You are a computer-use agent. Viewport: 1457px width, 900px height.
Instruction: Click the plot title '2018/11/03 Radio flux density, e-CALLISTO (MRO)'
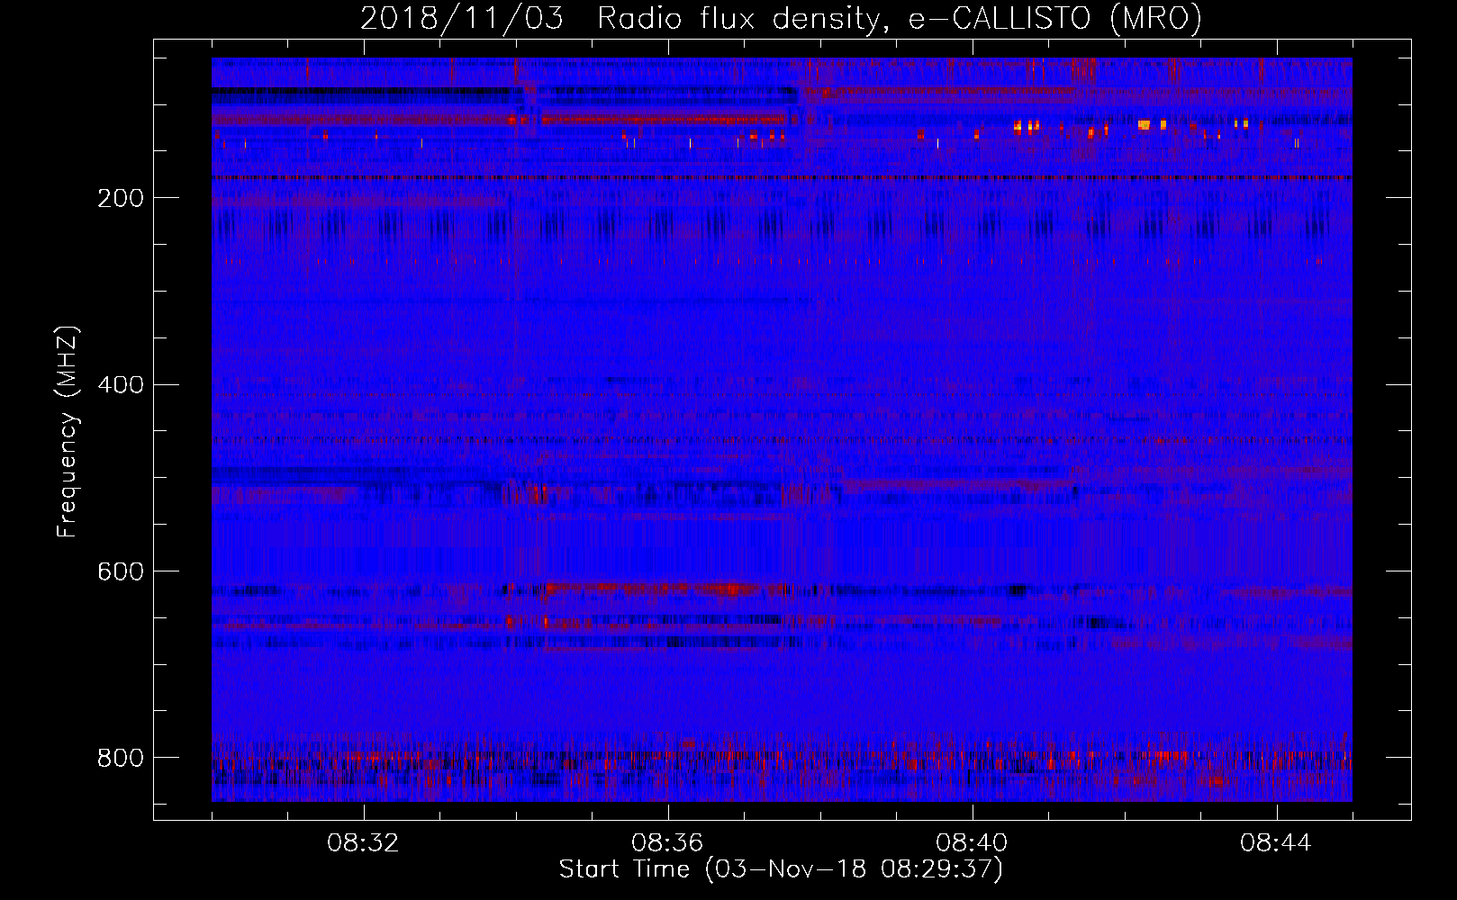pos(781,18)
